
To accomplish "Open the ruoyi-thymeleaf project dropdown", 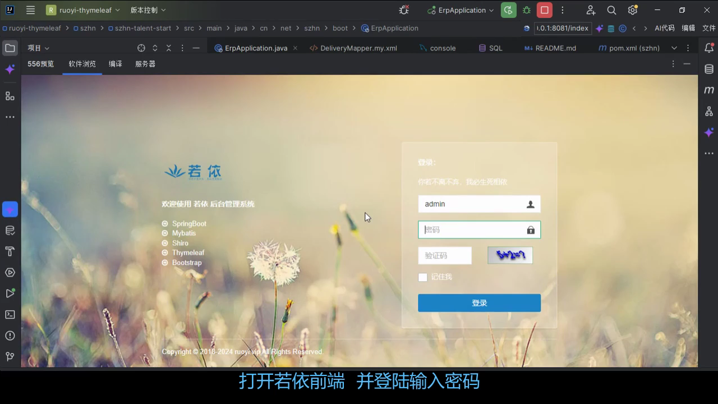I will pyautogui.click(x=83, y=10).
